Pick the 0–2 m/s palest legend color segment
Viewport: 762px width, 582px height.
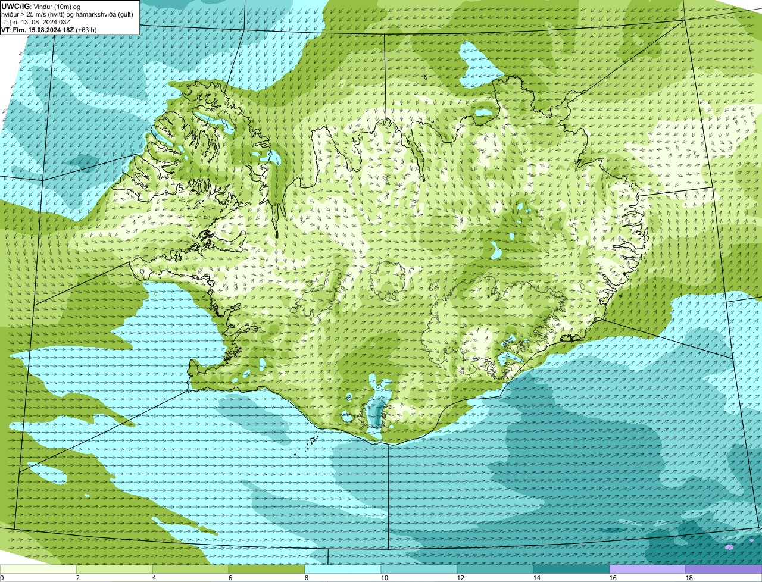click(x=38, y=570)
